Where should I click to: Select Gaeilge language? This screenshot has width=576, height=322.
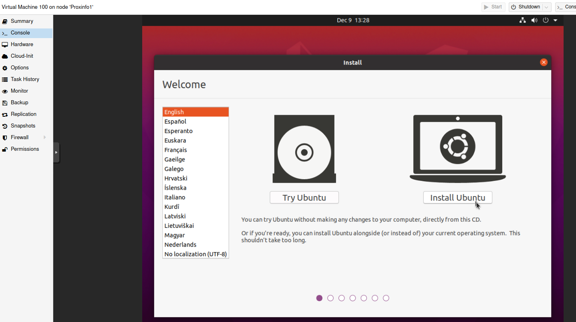[195, 159]
